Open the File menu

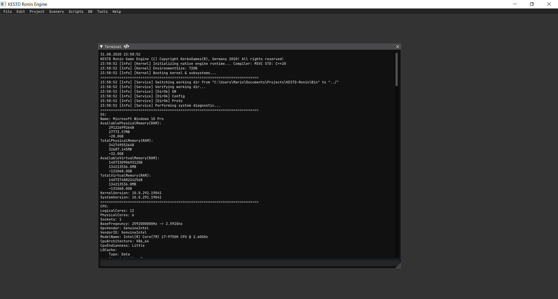point(8,12)
